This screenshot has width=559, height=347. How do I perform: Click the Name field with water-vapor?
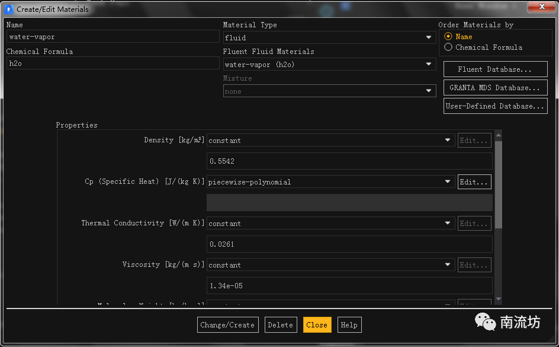point(113,36)
